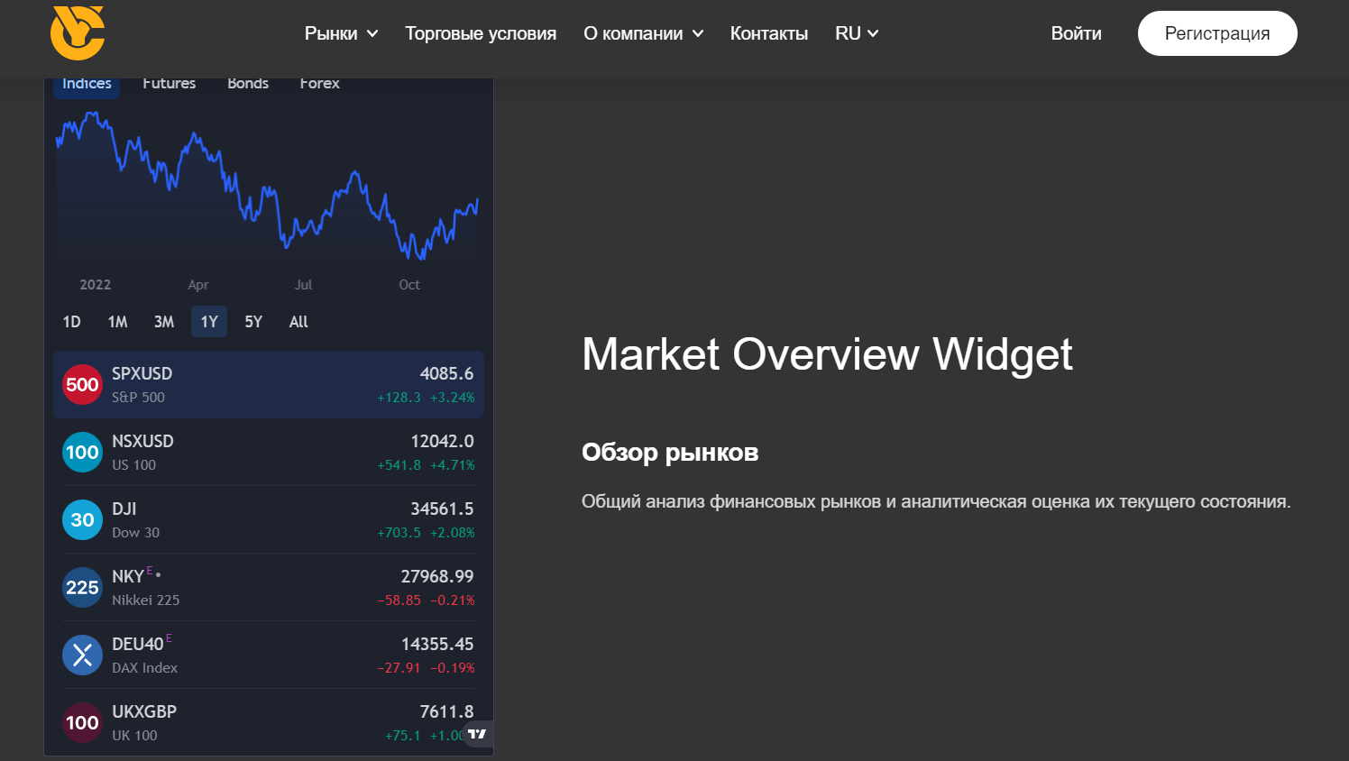1349x761 pixels.
Task: Click the 7611.8 price value
Action: 446,711
